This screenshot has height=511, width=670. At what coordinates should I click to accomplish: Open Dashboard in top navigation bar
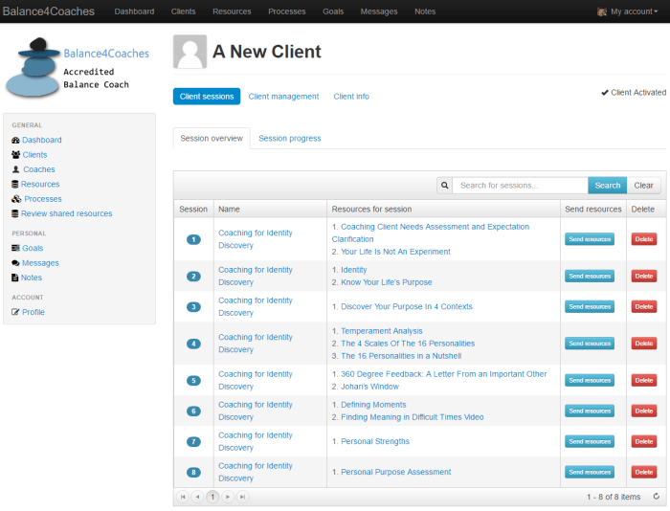point(134,11)
